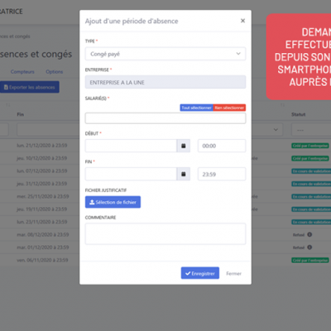331x331 pixels.
Task: Expand the Type dropdown showing Congé payé
Action: pyautogui.click(x=165, y=54)
